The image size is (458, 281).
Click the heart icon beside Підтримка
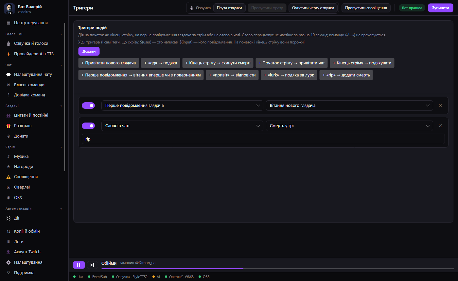click(x=9, y=273)
